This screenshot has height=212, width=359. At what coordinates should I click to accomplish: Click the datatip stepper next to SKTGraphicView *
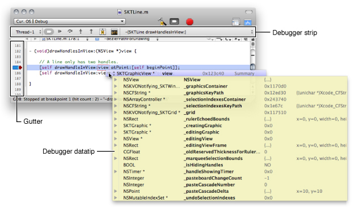(x=114, y=73)
